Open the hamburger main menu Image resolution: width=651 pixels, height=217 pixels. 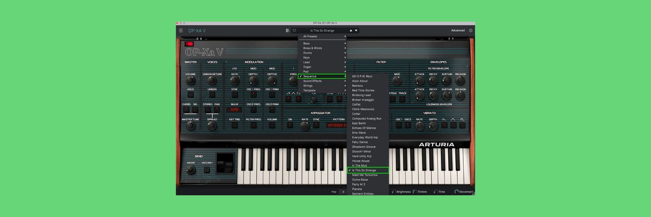click(181, 30)
